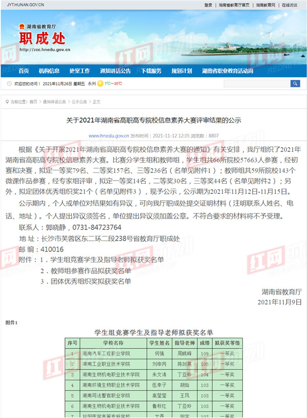307x418 pixels.
Task: Click attachment 1 学生组竞赛学生及指导老师拟获奖名单
Action: pos(107,260)
